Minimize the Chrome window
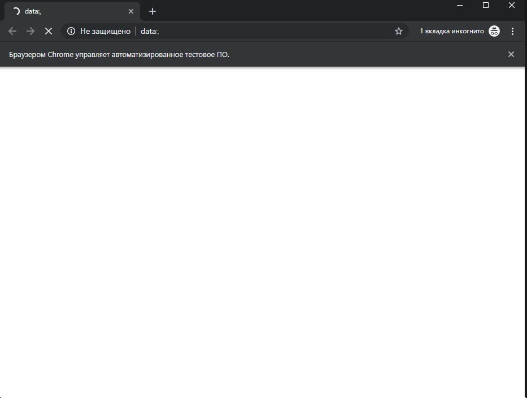The height and width of the screenshot is (398, 527). pyautogui.click(x=460, y=6)
